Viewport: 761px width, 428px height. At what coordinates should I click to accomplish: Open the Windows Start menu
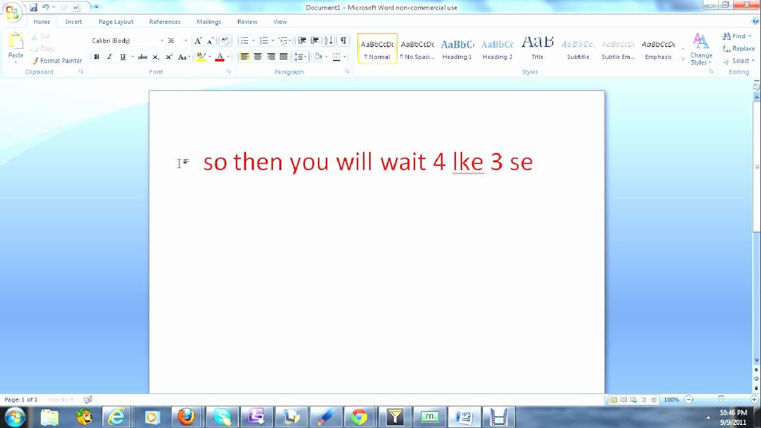coord(15,417)
